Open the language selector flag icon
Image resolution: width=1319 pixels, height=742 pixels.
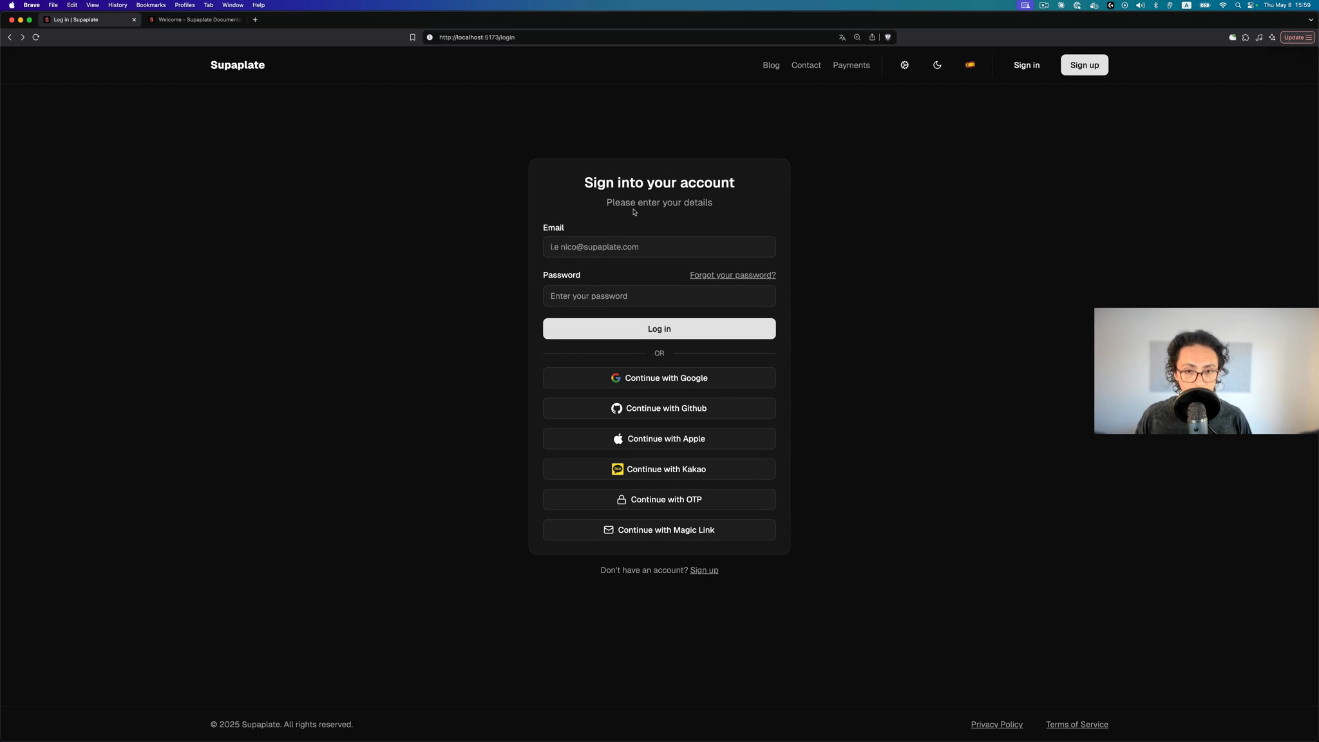970,64
